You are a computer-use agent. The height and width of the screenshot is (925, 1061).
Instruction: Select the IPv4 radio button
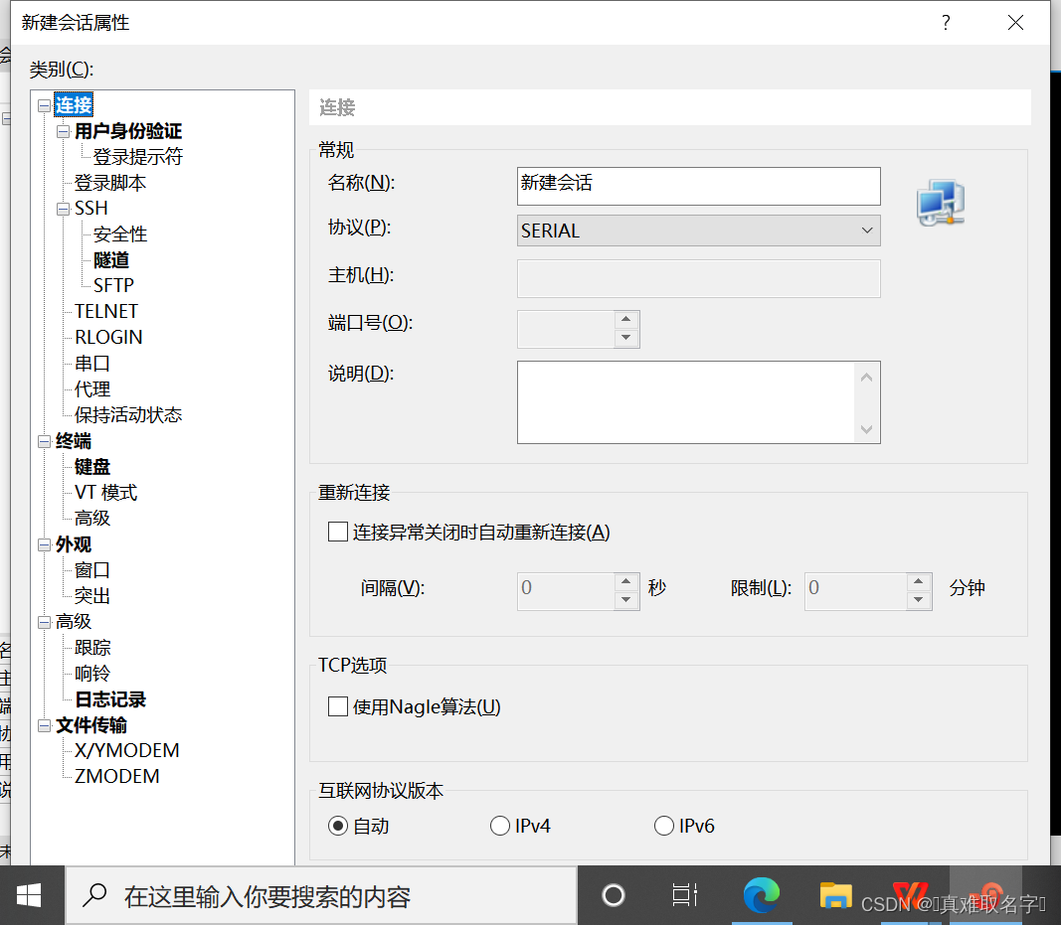click(x=499, y=826)
